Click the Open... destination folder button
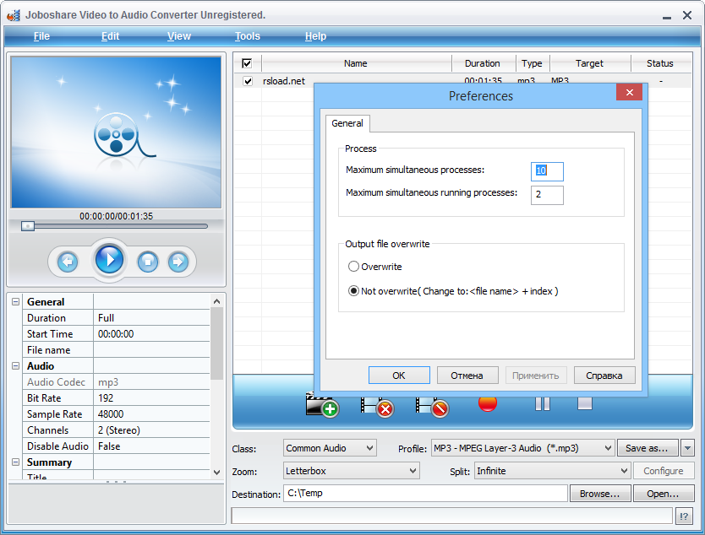This screenshot has height=535, width=705. (663, 494)
